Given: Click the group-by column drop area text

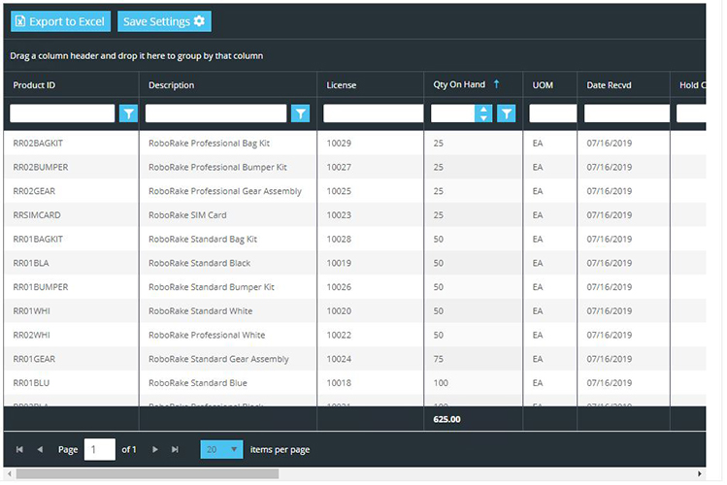Looking at the screenshot, I should (x=137, y=56).
